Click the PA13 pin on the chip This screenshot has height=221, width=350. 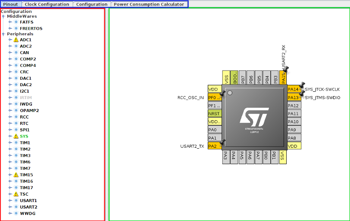pos(294,97)
